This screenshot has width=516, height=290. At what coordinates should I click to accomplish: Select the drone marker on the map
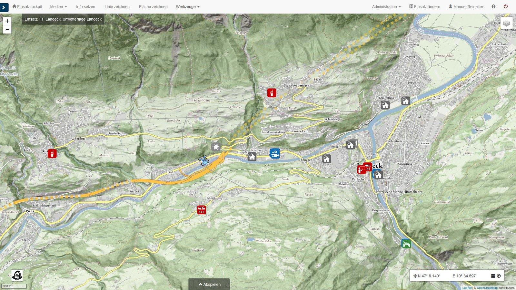(x=203, y=160)
